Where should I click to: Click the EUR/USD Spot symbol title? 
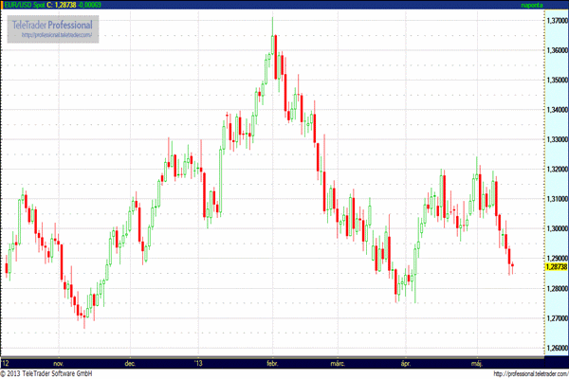[26, 5]
